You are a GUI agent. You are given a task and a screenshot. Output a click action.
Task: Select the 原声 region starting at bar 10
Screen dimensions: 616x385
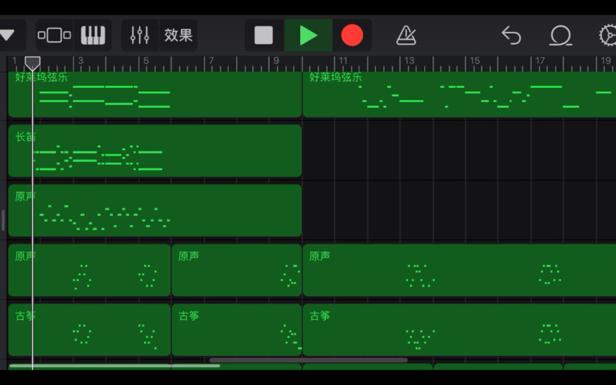point(459,270)
